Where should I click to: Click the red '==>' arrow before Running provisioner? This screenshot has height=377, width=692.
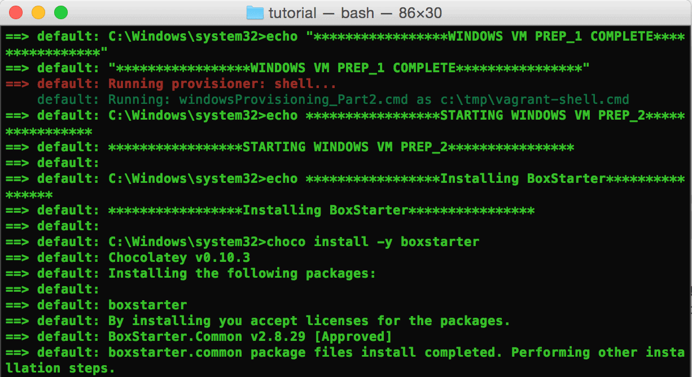[x=16, y=84]
